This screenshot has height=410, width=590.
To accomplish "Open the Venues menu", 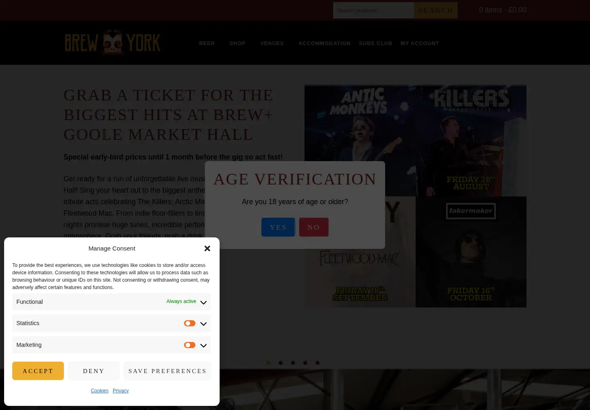I will [x=272, y=43].
